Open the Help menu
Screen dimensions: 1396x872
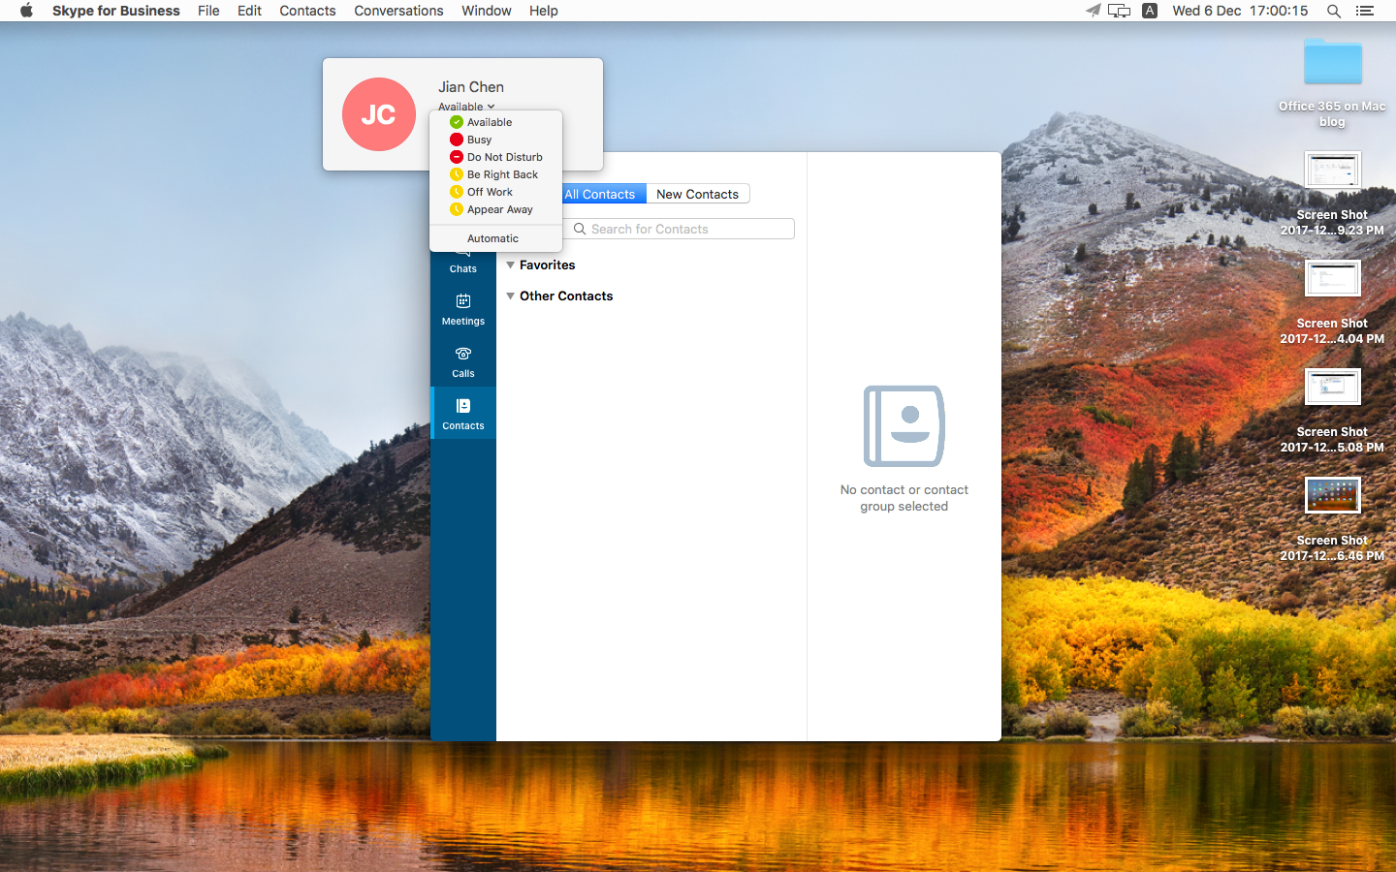(x=543, y=11)
